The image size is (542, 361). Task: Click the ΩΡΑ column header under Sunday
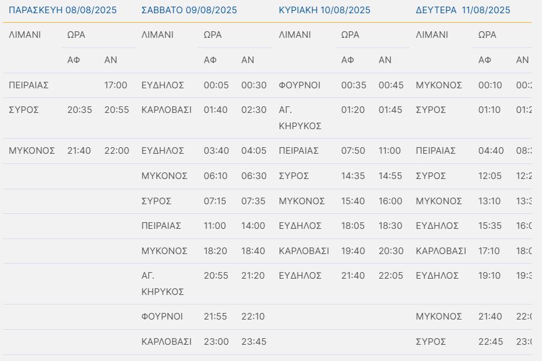click(350, 35)
